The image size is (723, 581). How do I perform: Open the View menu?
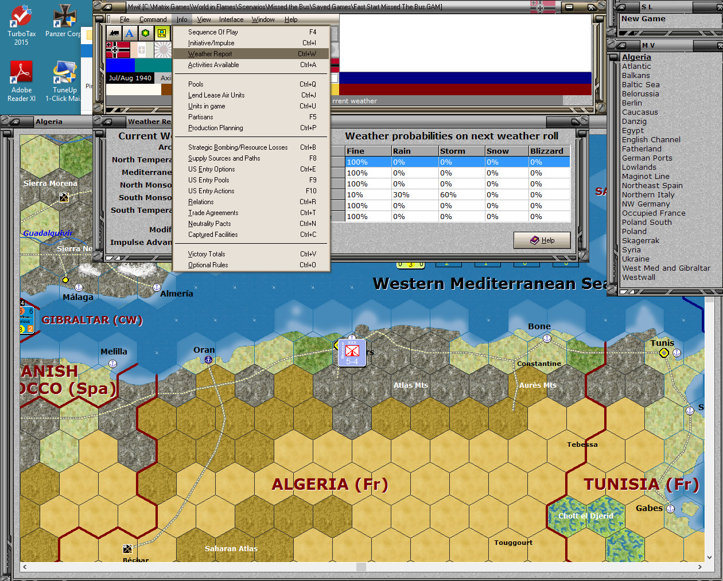click(x=204, y=20)
